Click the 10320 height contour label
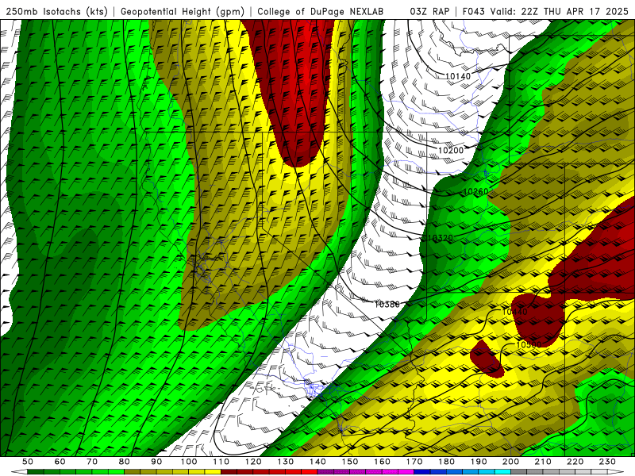This screenshot has width=635, height=476. click(441, 238)
